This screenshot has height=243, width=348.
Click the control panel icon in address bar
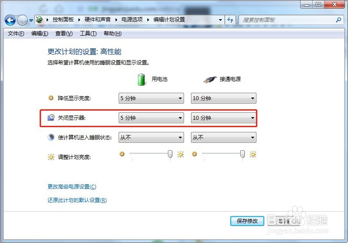click(39, 20)
